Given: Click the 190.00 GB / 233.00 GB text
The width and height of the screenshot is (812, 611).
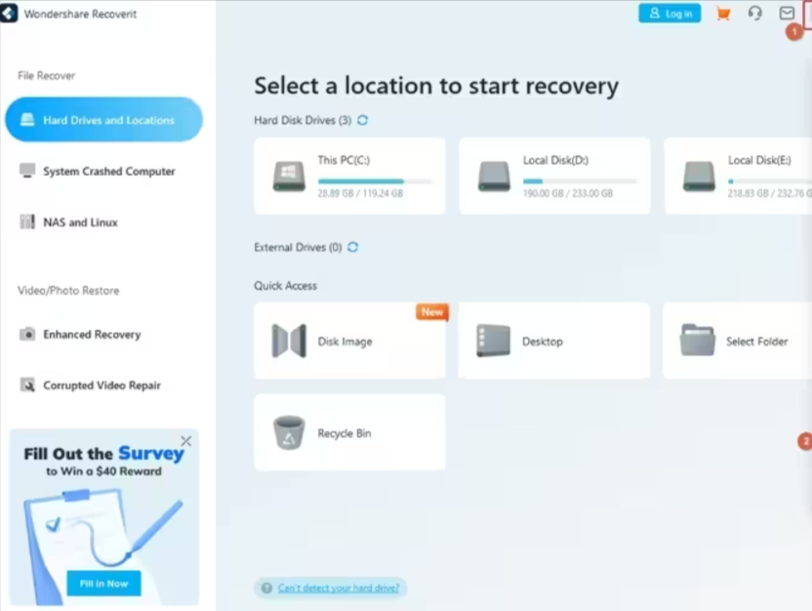Looking at the screenshot, I should (x=568, y=193).
